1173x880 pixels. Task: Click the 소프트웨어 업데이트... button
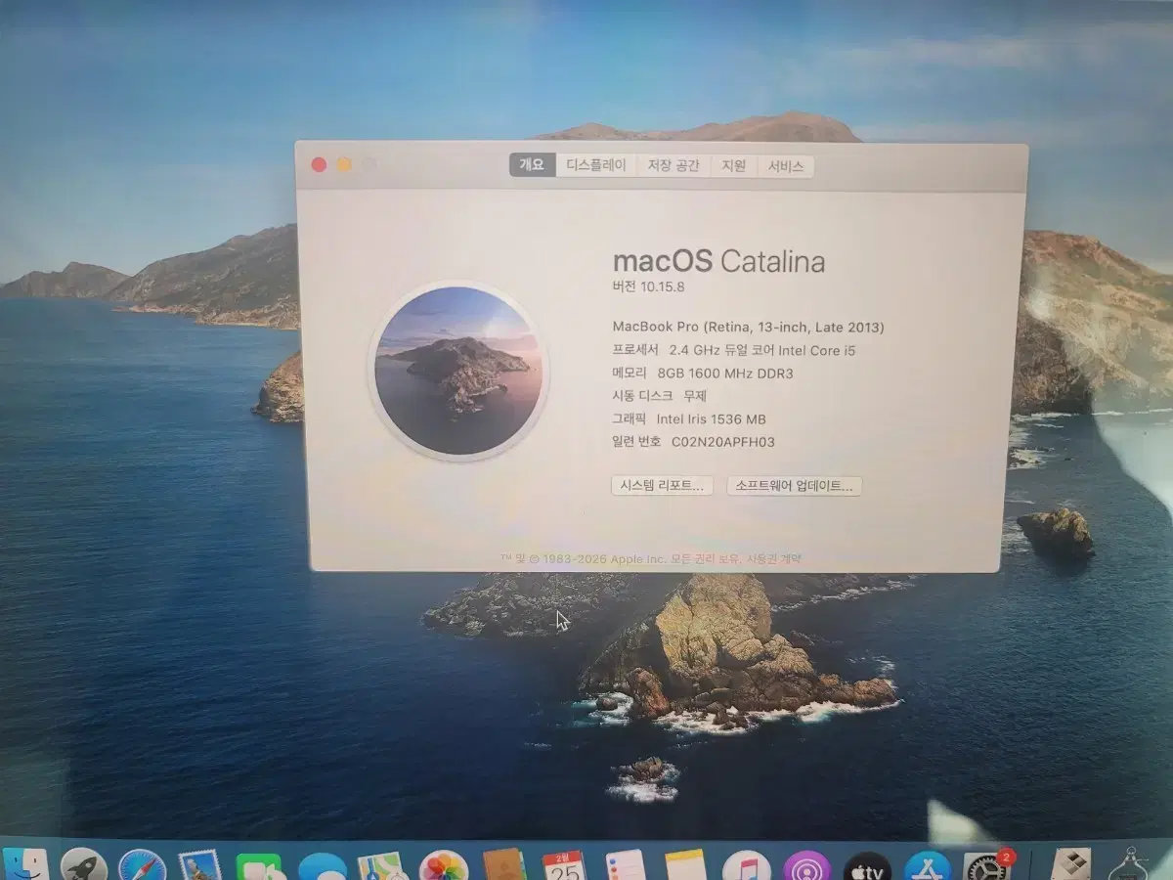tap(795, 485)
